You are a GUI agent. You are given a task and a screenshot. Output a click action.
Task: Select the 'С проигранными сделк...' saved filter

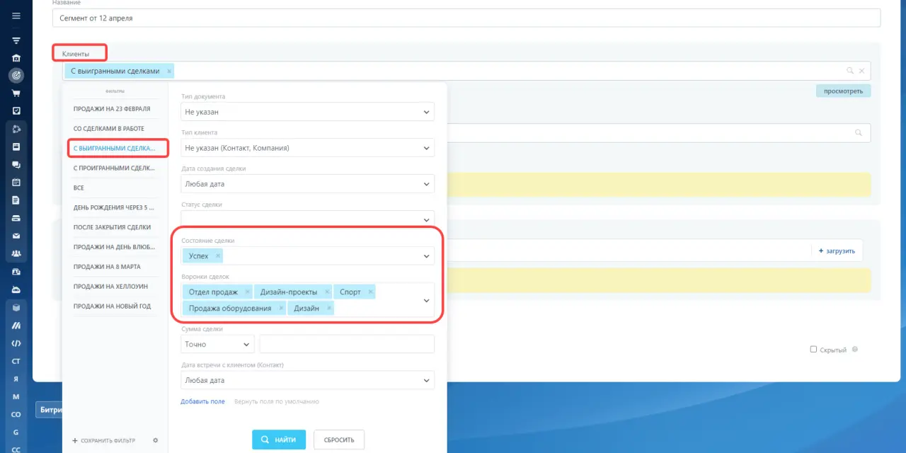coord(114,168)
